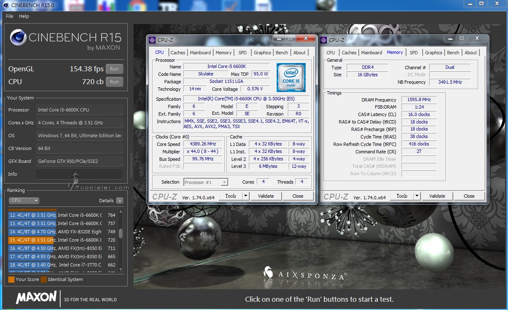508x310 pixels.
Task: Click the DRAM Frequency value 1595.8 MHz
Action: click(419, 99)
